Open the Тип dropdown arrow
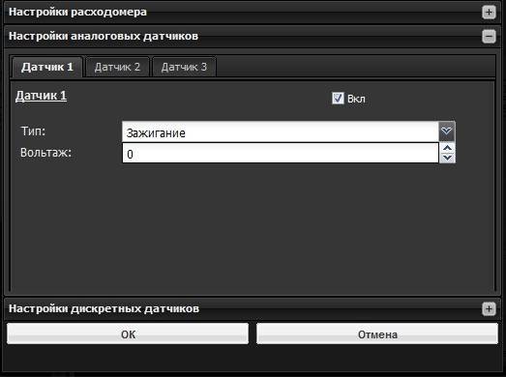506x377 pixels. click(x=447, y=131)
